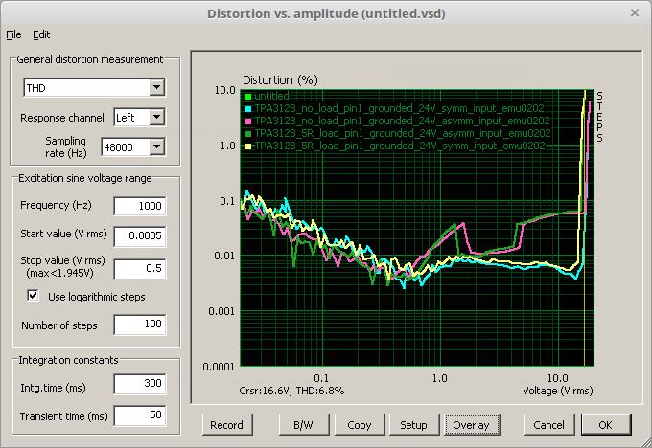The height and width of the screenshot is (448, 652).
Task: Click the Overlay button
Action: click(470, 424)
